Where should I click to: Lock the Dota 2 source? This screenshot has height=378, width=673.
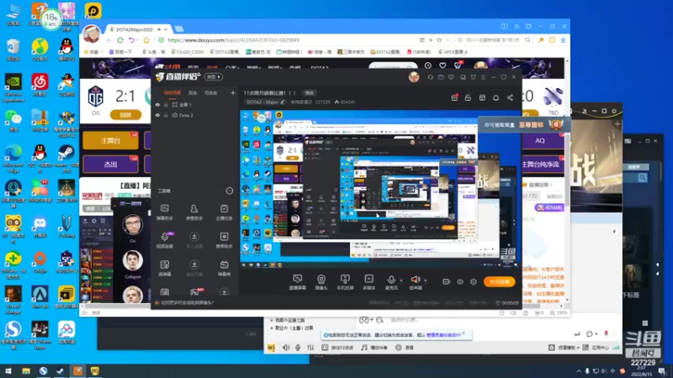[x=166, y=115]
